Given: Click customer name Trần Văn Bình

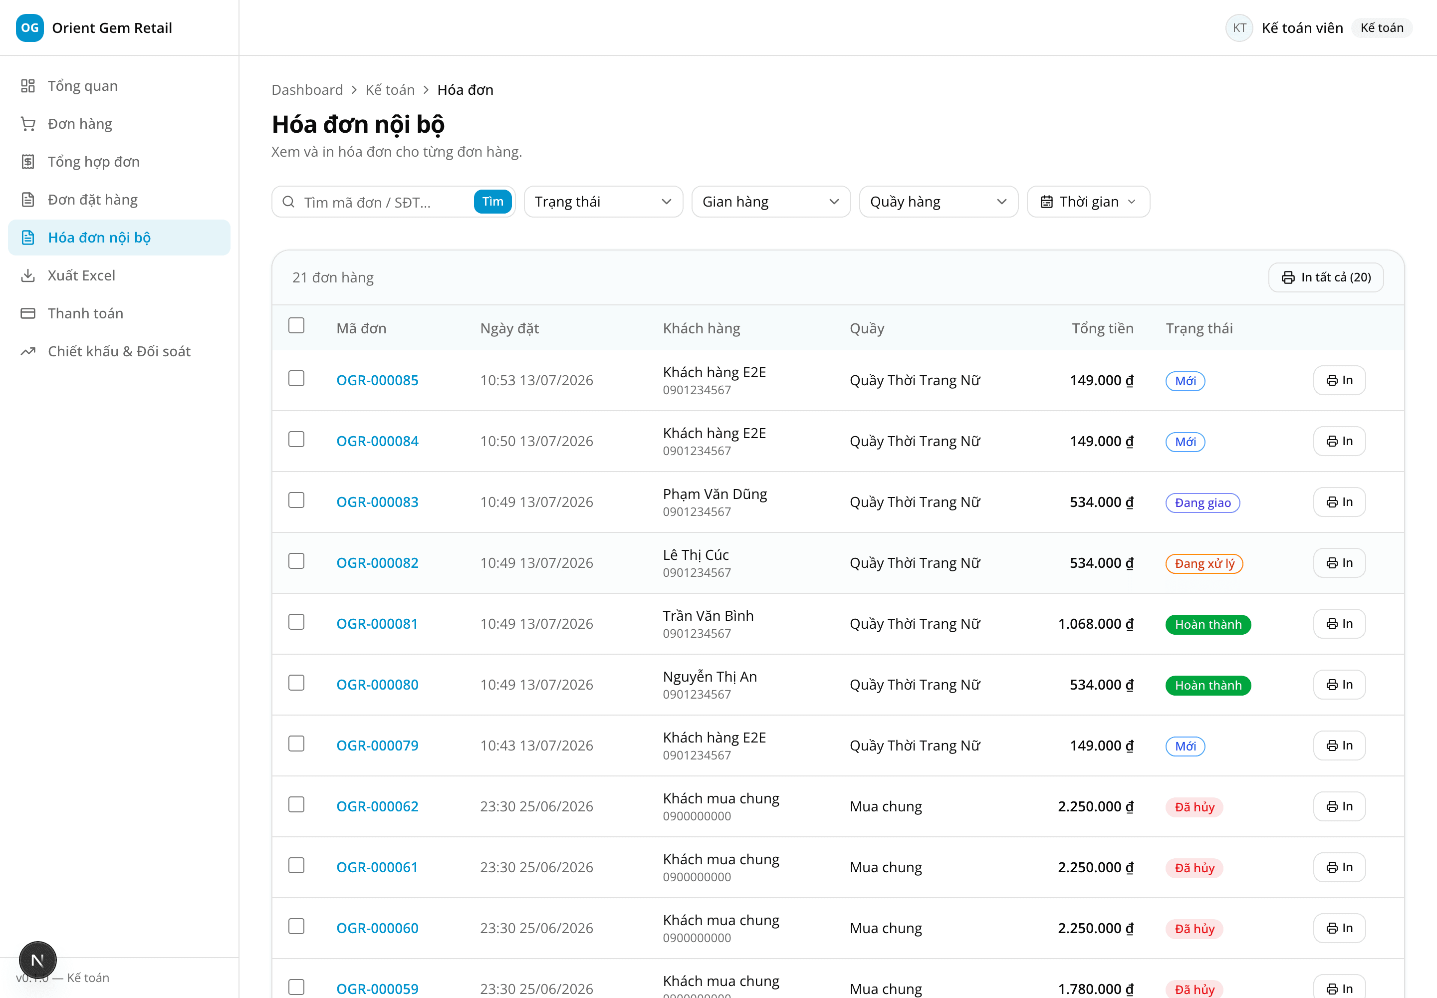Looking at the screenshot, I should pos(708,616).
